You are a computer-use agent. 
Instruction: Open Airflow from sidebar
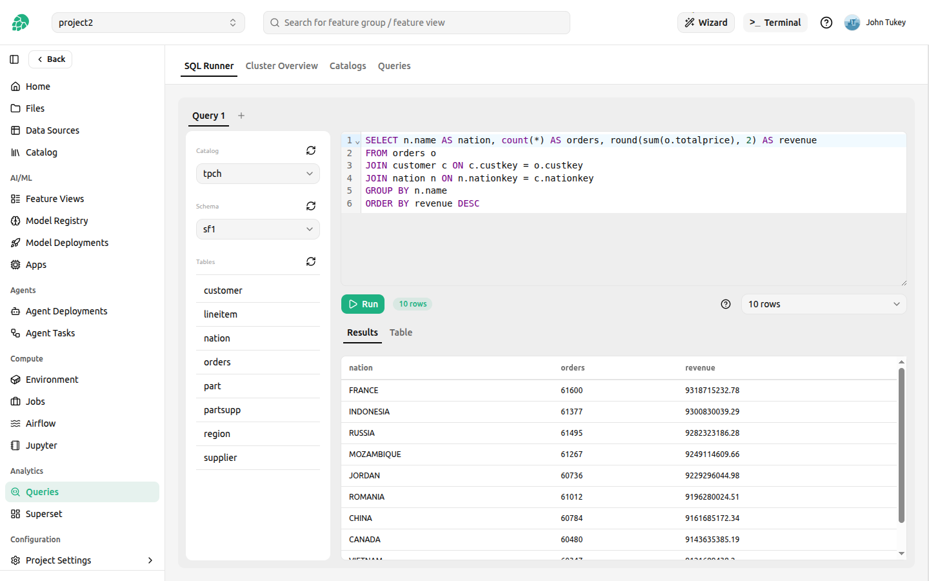tap(82, 423)
